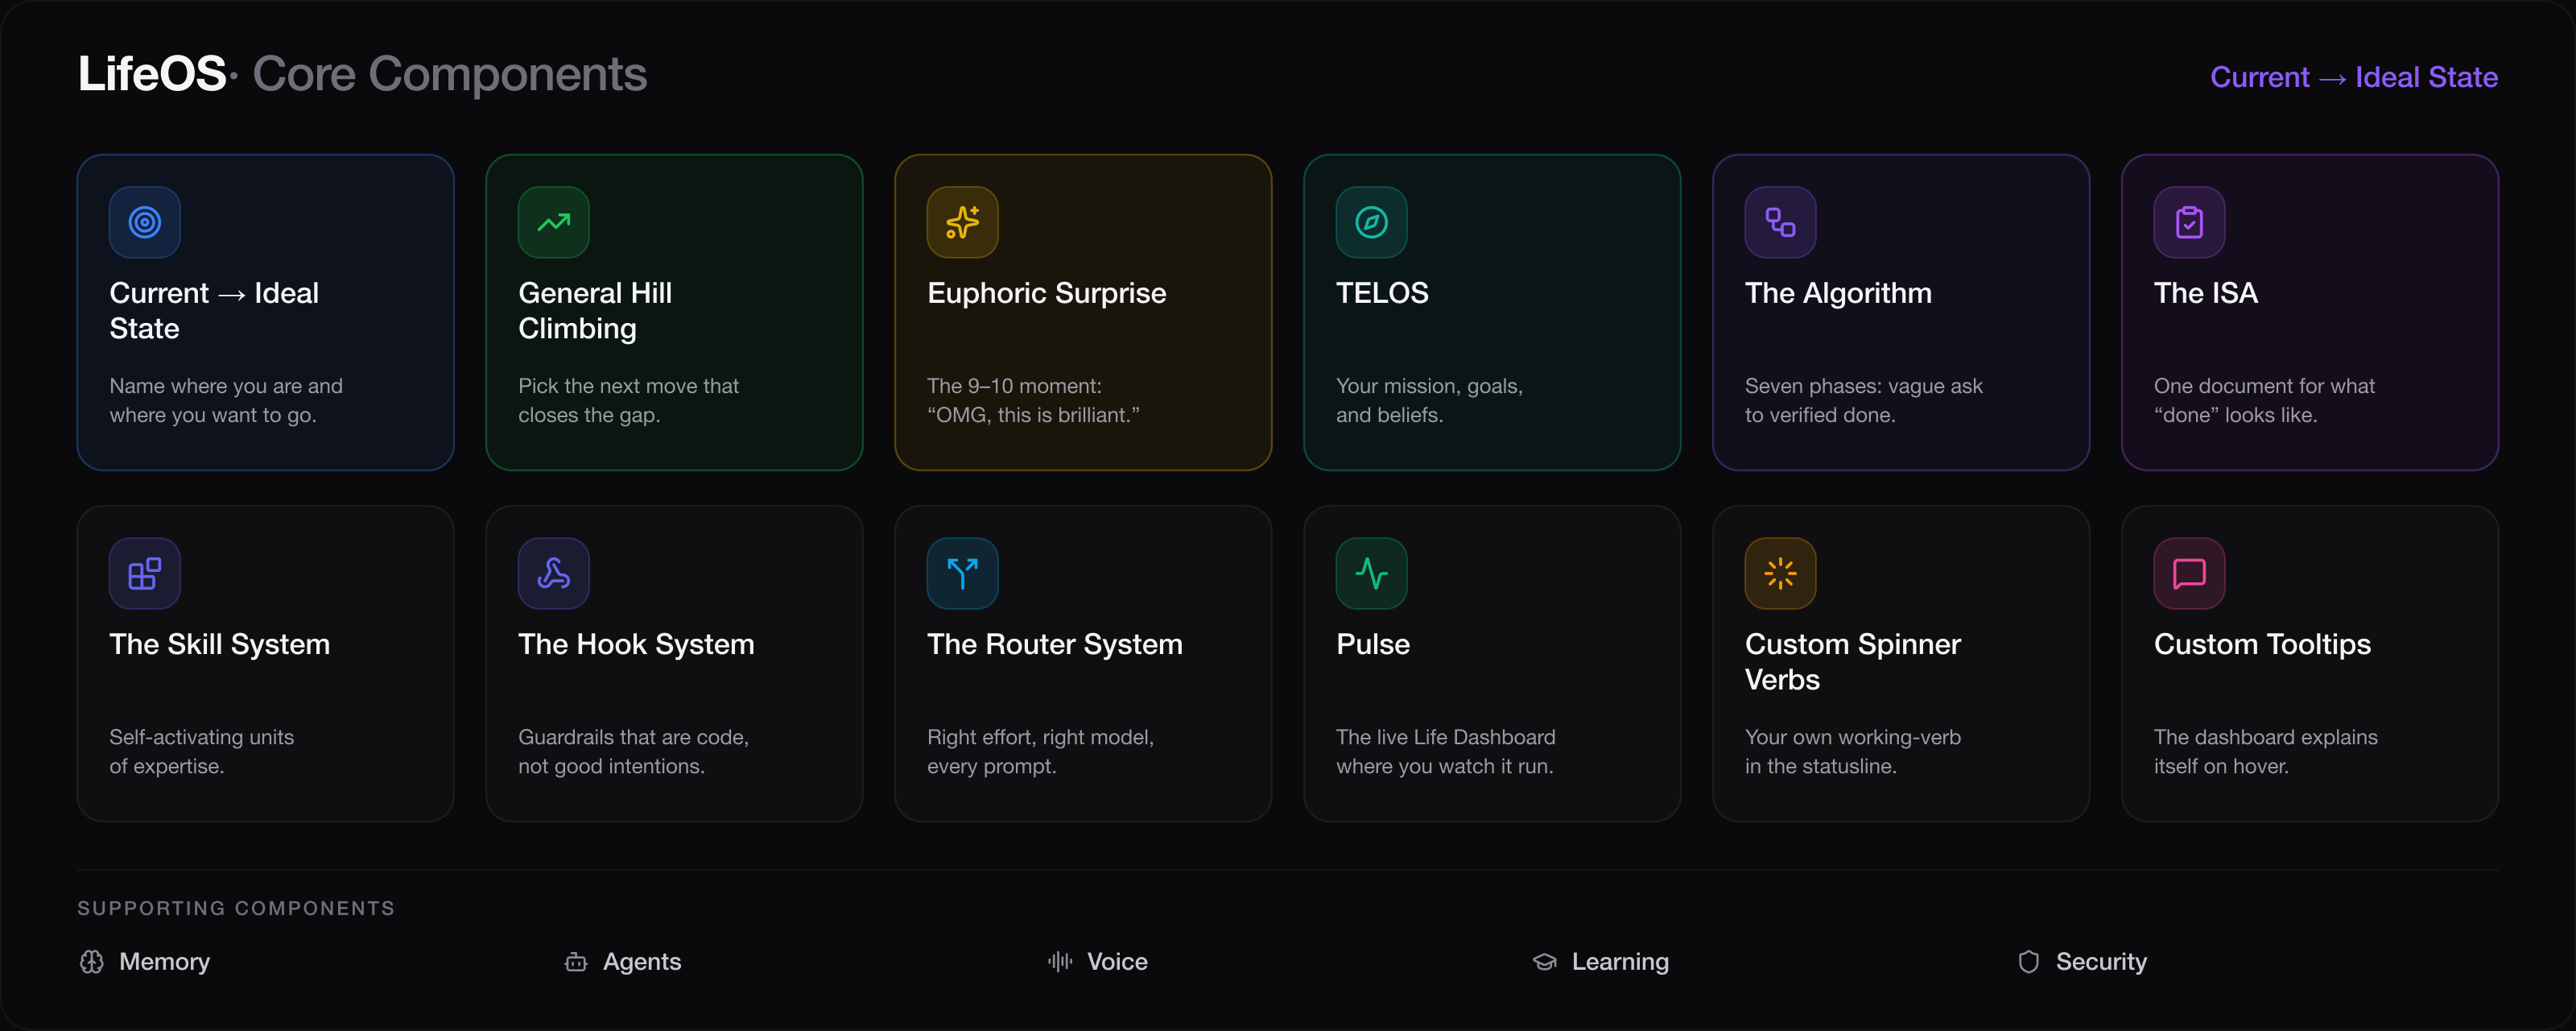The height and width of the screenshot is (1031, 2576).
Task: Click the 'TELOS' card title
Action: (1382, 293)
